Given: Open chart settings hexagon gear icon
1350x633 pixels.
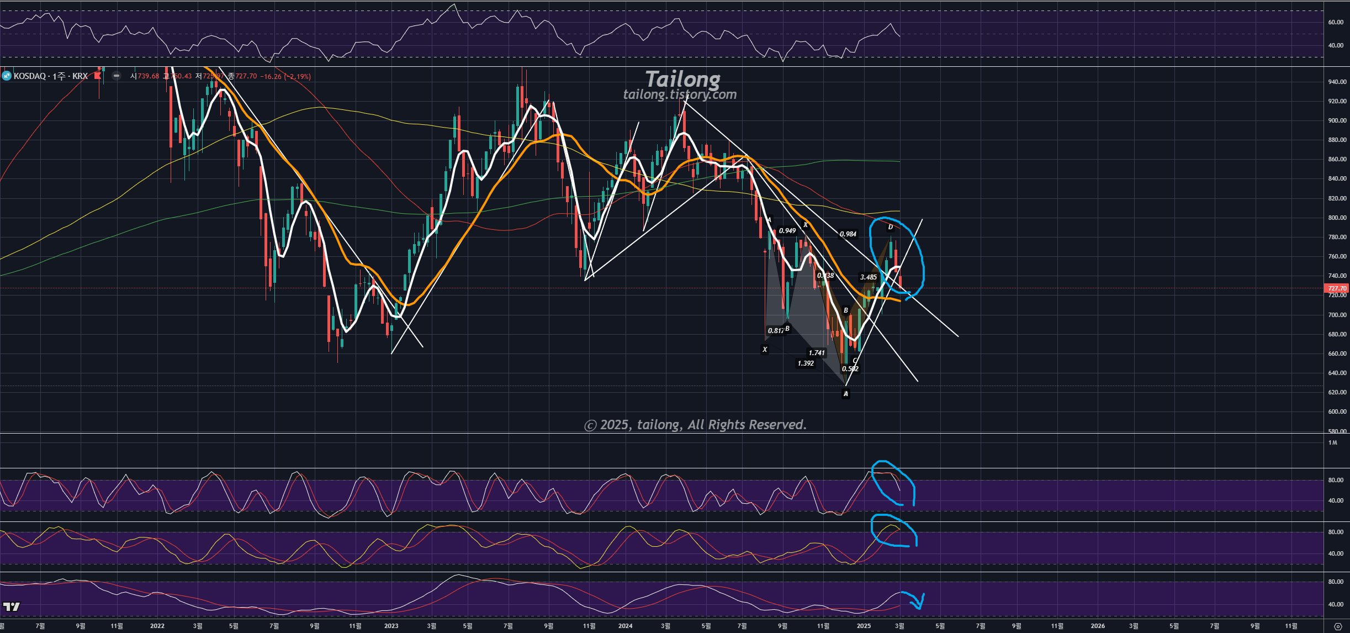Looking at the screenshot, I should coord(1337,626).
